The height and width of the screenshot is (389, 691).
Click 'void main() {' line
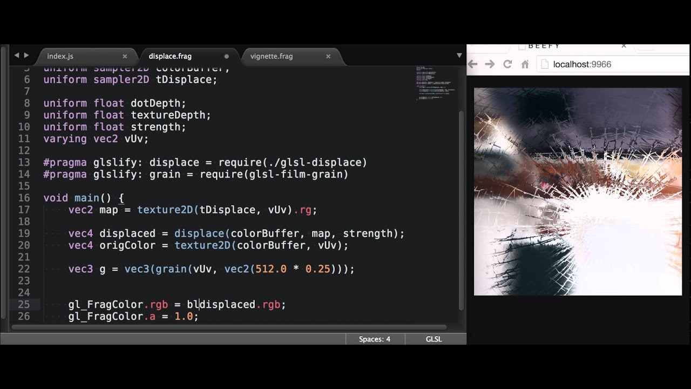(84, 198)
